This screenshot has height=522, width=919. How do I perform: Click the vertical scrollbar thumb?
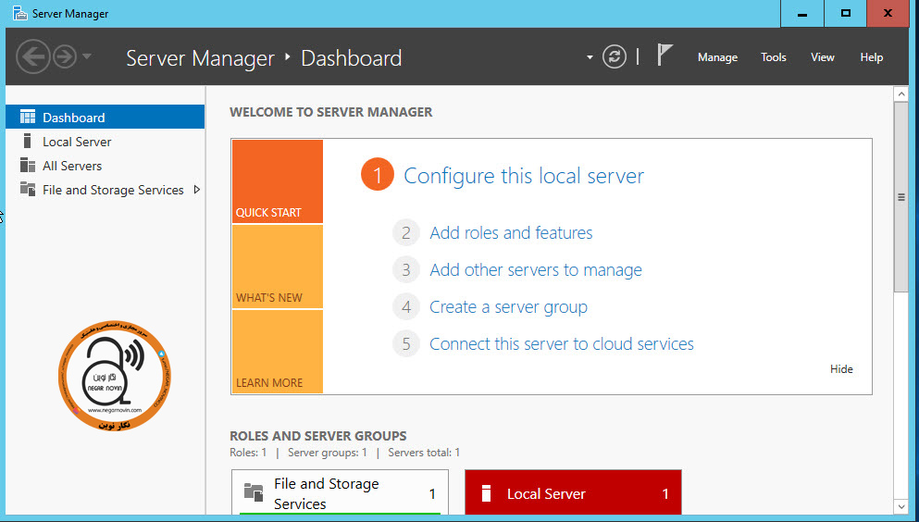pos(900,197)
